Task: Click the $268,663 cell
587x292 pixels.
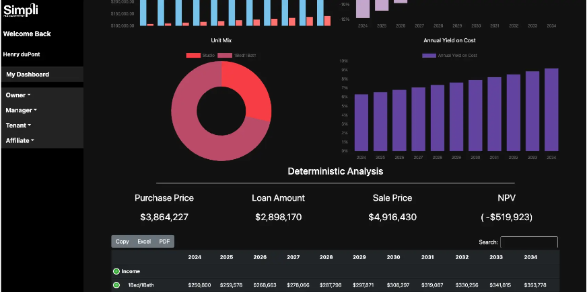Action: pos(265,285)
